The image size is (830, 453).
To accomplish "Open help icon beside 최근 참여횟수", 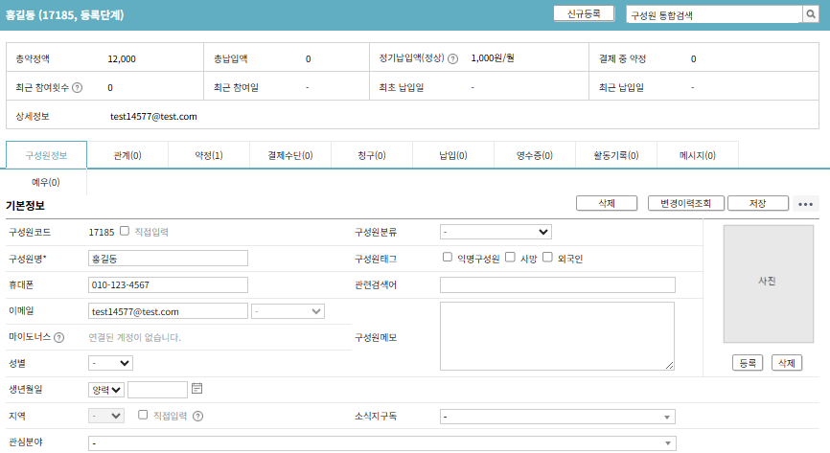I will tap(78, 88).
